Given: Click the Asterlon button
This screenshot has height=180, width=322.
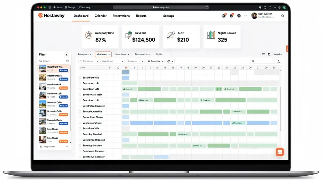Looking at the screenshot, I should point(278,54).
